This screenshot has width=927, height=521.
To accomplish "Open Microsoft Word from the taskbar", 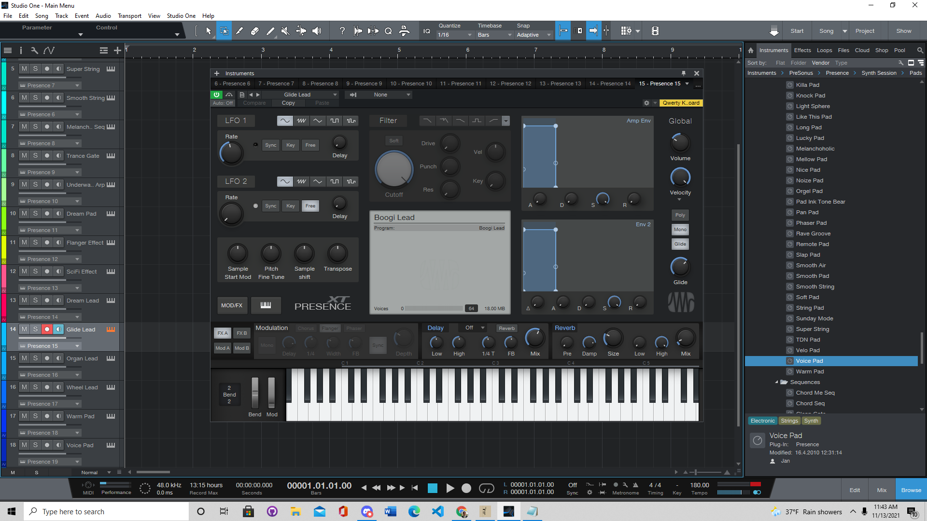I will pyautogui.click(x=390, y=511).
